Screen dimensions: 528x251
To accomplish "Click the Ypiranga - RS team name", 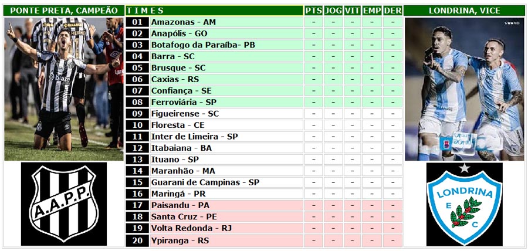I will coord(180,240).
